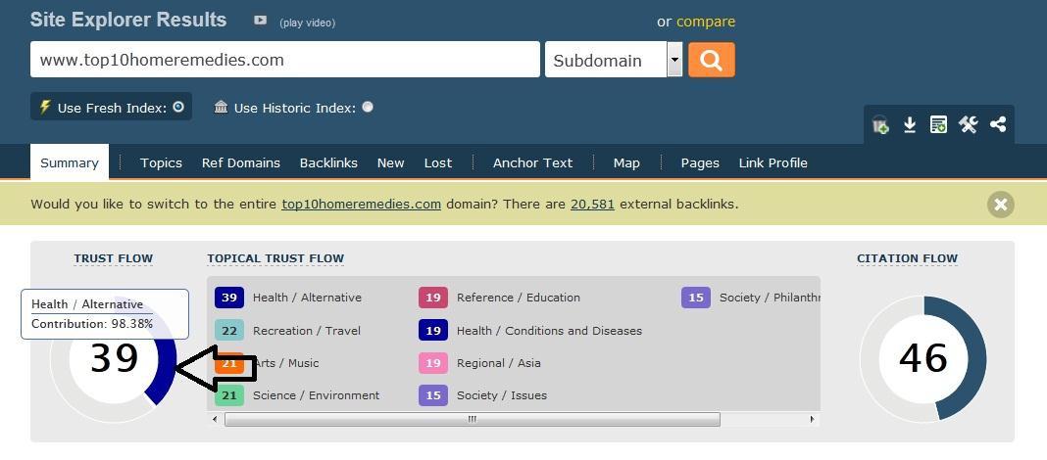Open the New tab
Viewport: 1047px width, 460px height.
(x=390, y=162)
